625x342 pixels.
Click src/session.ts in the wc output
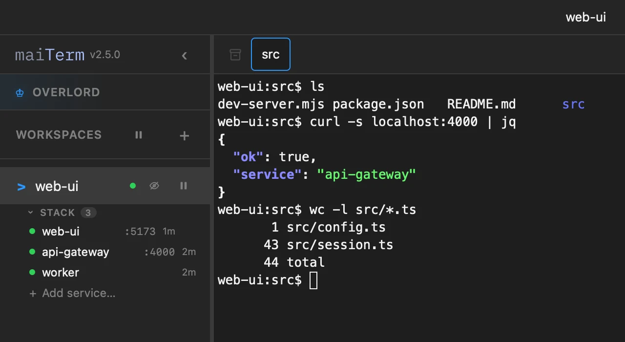click(x=340, y=245)
